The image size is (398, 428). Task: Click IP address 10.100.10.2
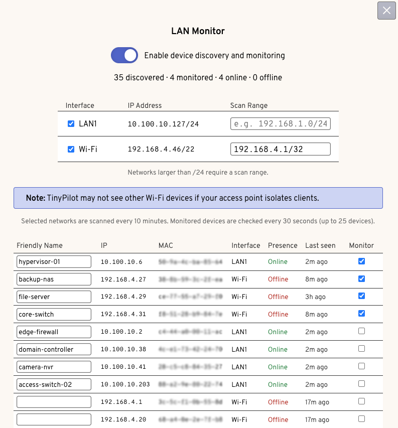pyautogui.click(x=121, y=332)
